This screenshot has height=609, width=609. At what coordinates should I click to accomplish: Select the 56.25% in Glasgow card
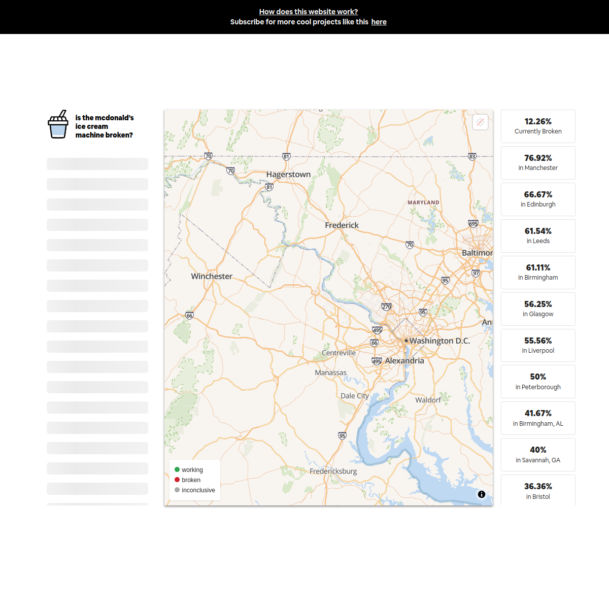(x=538, y=309)
